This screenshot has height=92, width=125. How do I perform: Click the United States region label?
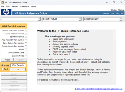click(117, 10)
